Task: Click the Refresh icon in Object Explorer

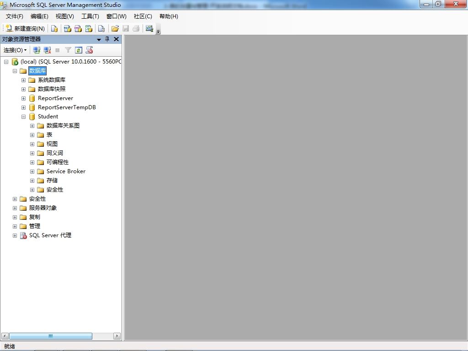Action: click(79, 50)
